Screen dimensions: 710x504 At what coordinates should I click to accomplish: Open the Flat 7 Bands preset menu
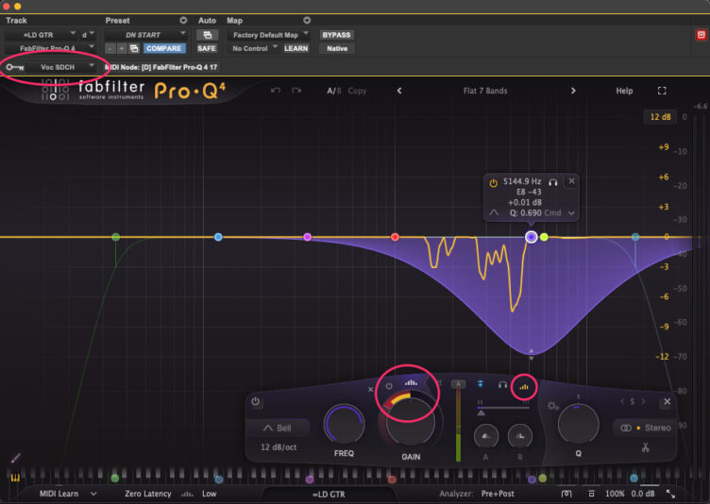pos(485,91)
